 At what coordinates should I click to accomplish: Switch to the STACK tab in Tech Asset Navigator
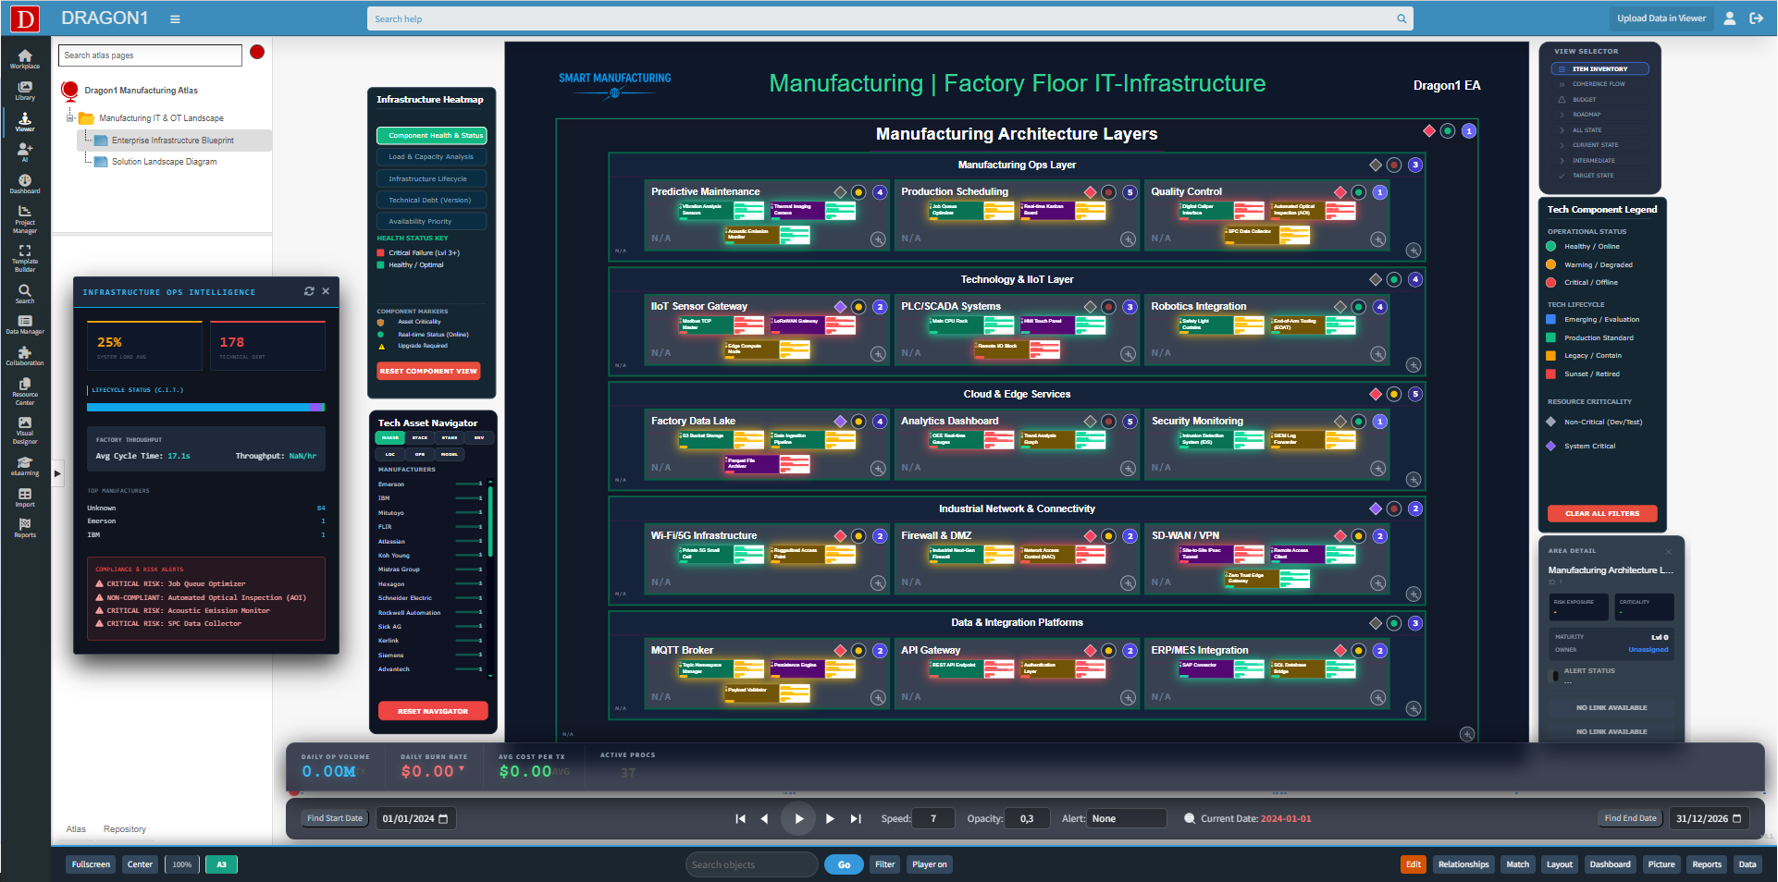(419, 437)
